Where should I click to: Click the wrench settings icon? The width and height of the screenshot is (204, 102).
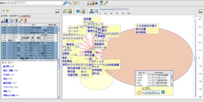tap(21, 21)
